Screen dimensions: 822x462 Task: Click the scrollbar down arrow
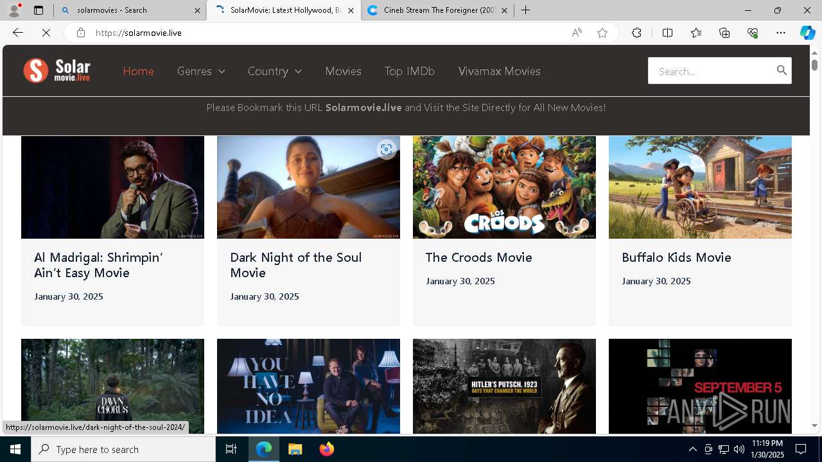(814, 425)
